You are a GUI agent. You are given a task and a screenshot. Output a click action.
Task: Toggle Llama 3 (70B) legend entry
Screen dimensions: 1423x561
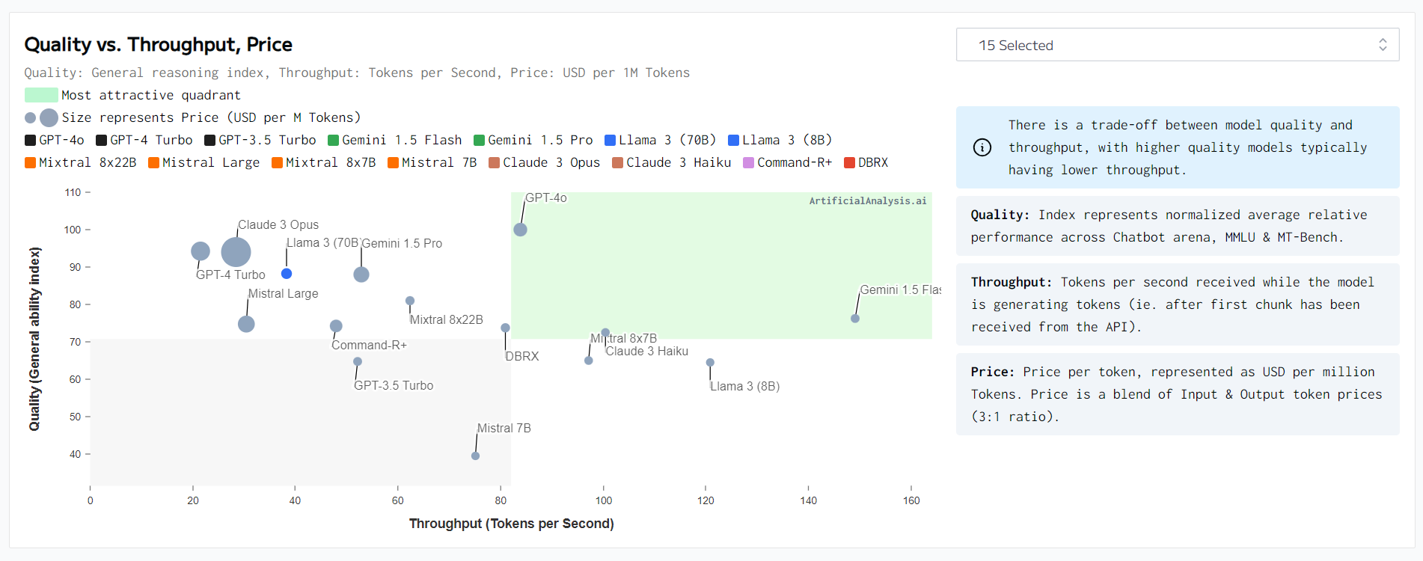point(661,140)
